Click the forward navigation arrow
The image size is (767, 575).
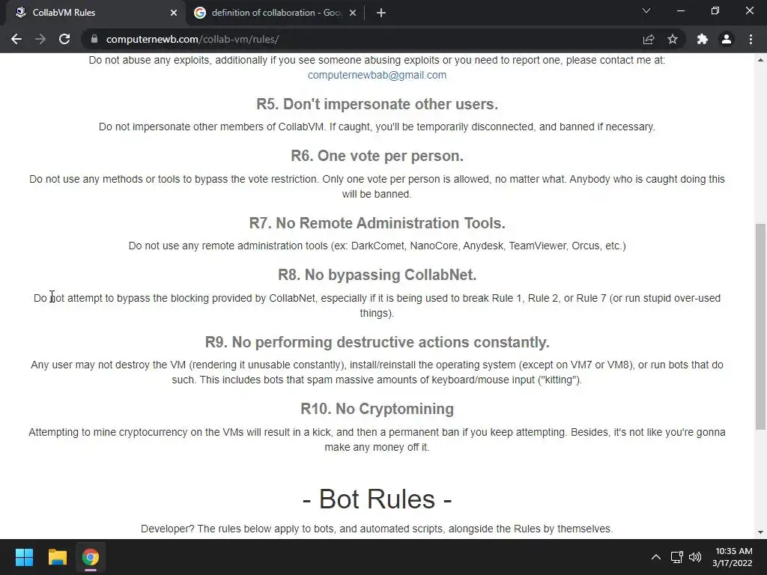coord(40,39)
